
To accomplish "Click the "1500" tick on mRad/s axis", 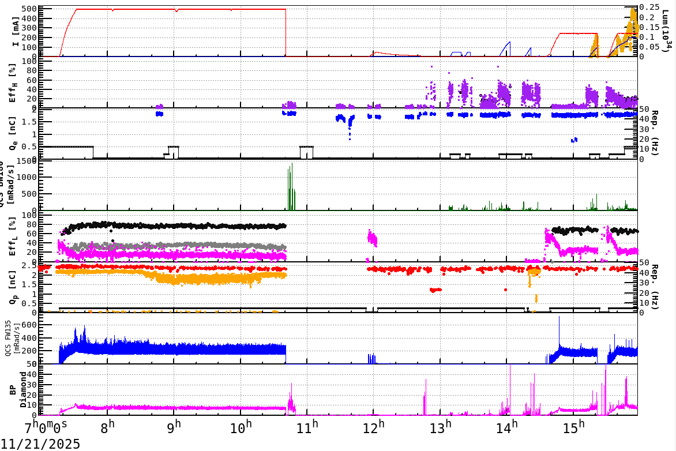I will click(x=27, y=161).
